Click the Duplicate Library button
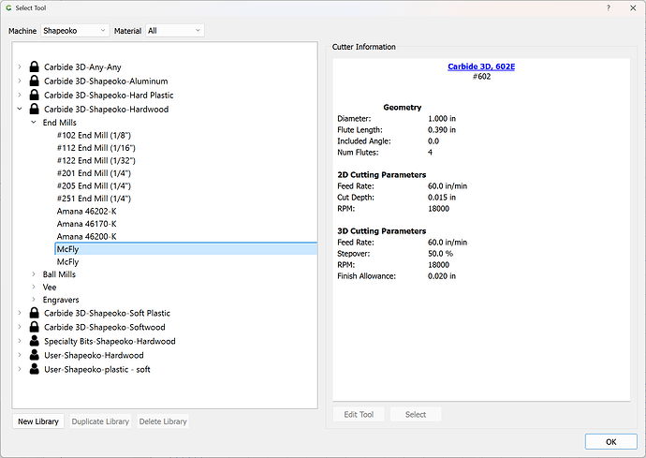The width and height of the screenshot is (646, 458). click(100, 421)
